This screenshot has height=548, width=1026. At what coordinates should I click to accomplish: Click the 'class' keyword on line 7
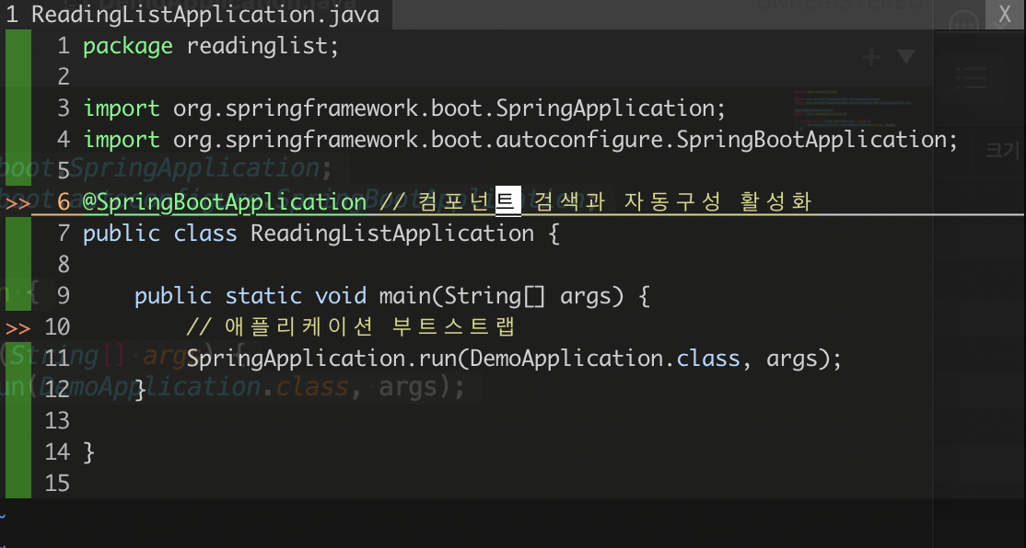205,234
